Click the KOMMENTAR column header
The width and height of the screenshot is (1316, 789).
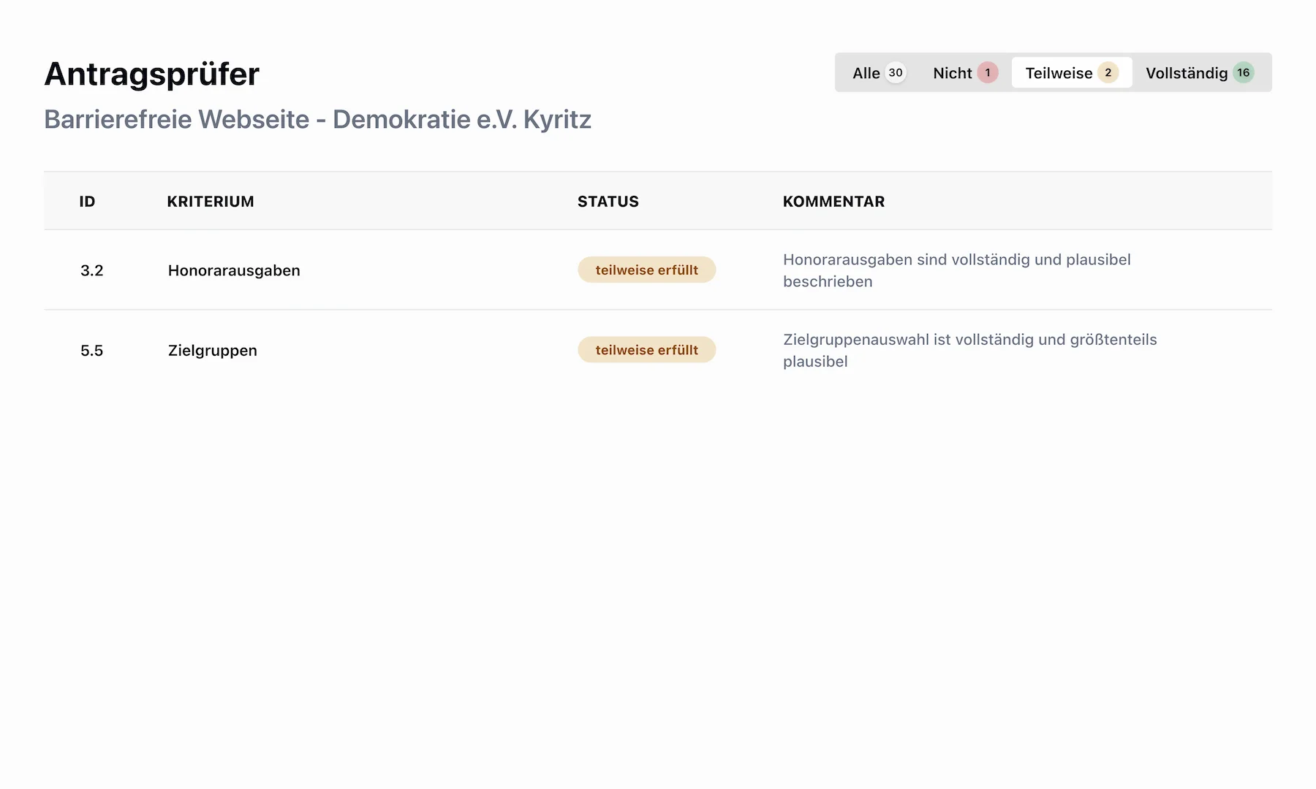pos(833,202)
